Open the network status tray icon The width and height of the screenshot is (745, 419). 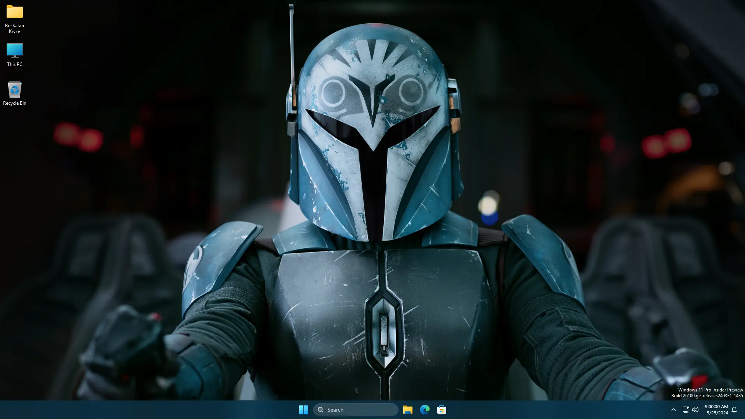coord(686,410)
